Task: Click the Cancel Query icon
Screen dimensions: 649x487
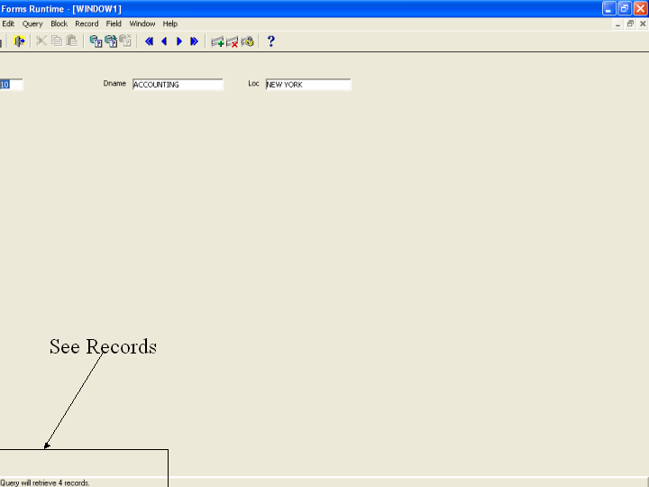Action: pos(125,41)
